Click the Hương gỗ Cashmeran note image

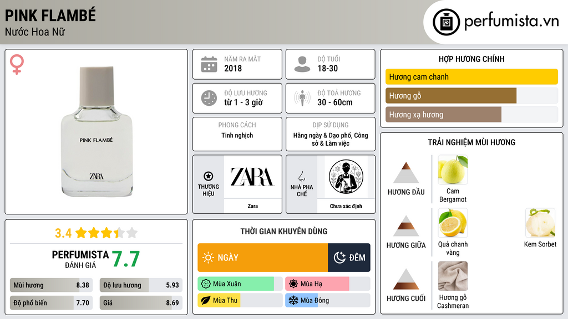(x=453, y=276)
